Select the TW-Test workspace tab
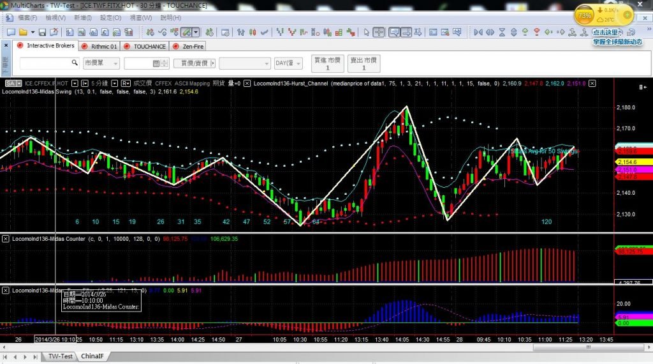The height and width of the screenshot is (364, 653). [x=61, y=356]
